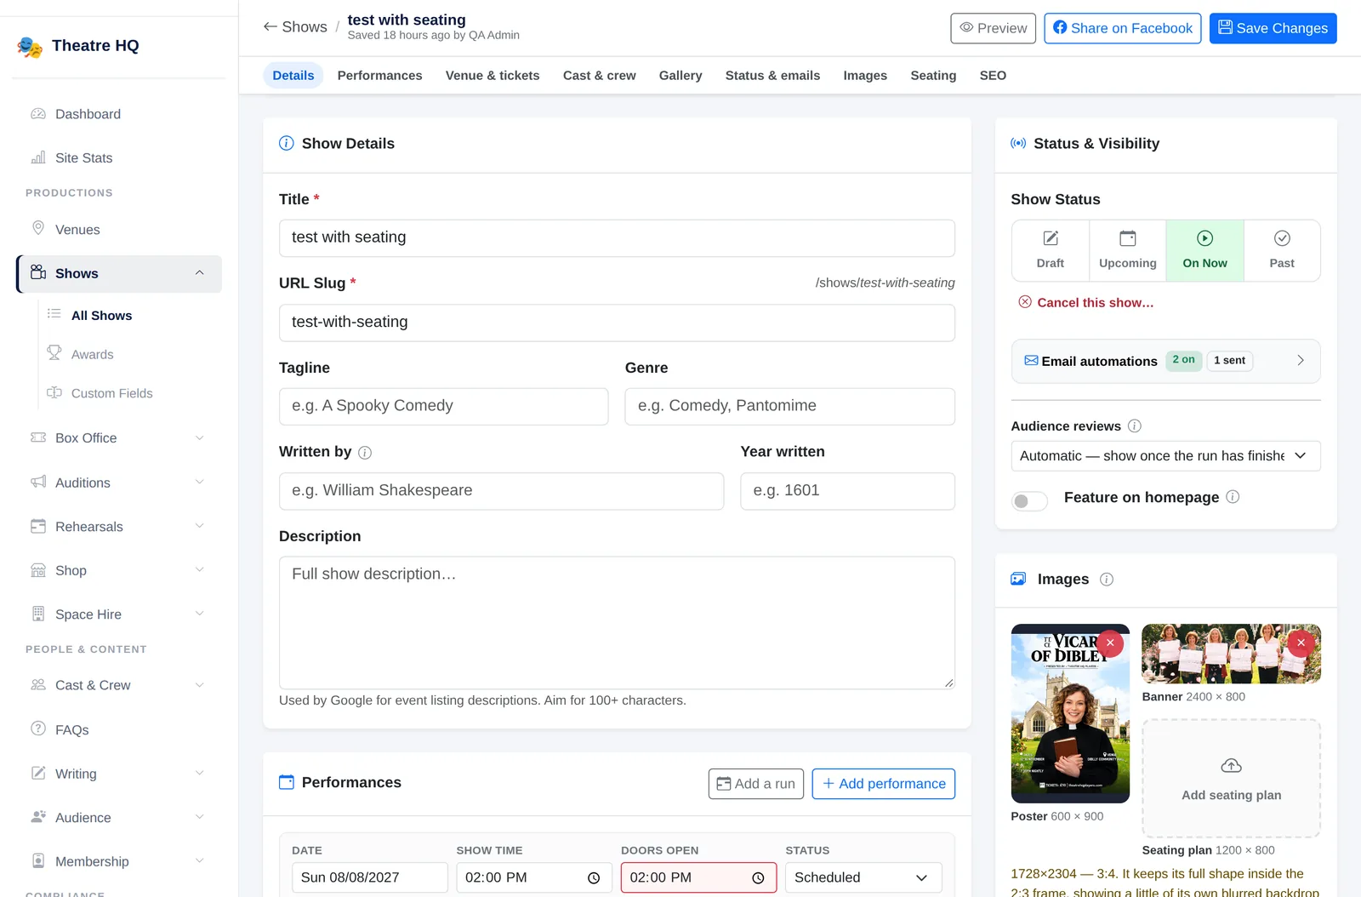The image size is (1361, 897).
Task: Click the back arrow to Shows
Action: tap(270, 27)
